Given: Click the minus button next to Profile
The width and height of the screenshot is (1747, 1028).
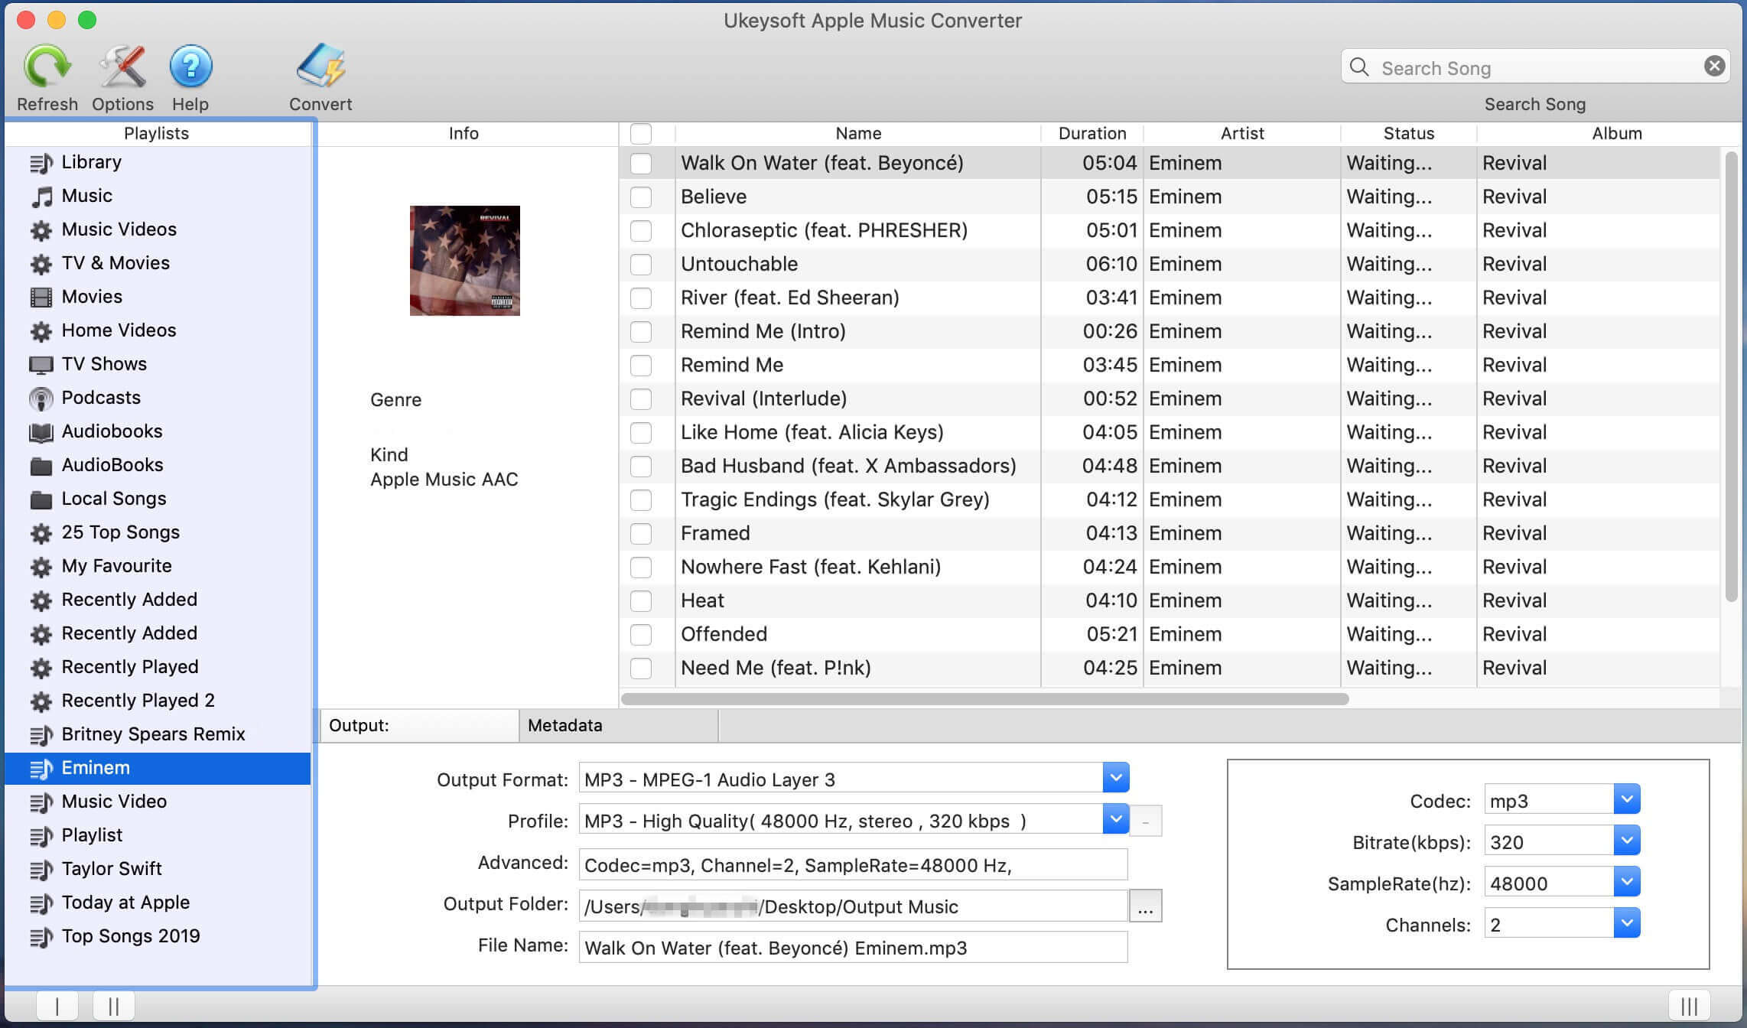Looking at the screenshot, I should click(1145, 821).
